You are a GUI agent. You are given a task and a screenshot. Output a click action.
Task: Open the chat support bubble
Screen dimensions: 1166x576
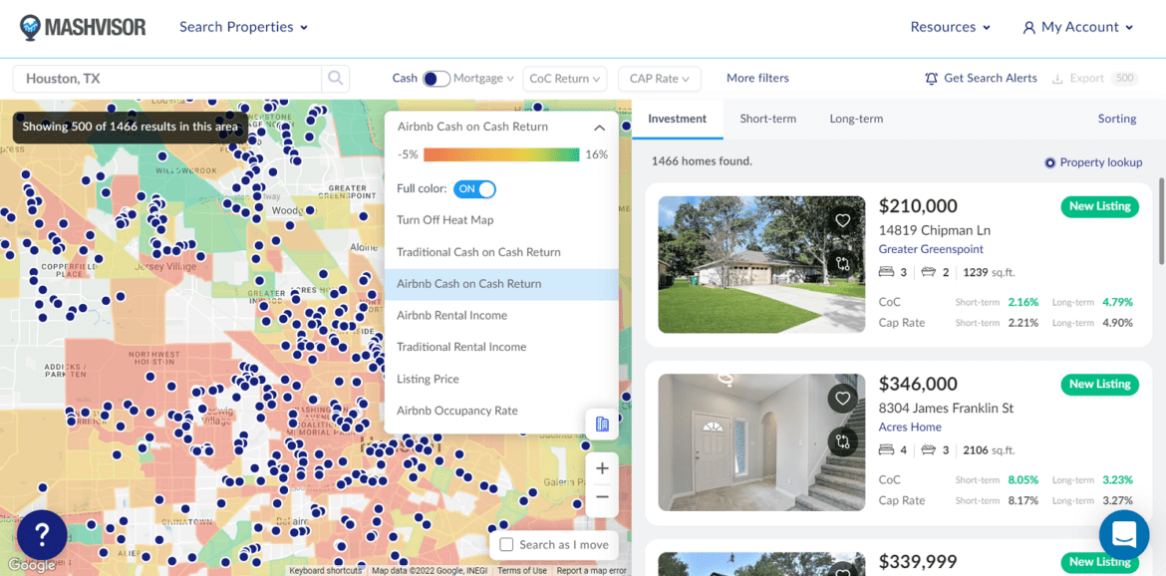pos(1124,535)
